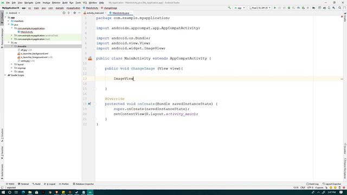
Task: Select ic_launcher_foreground.xml file
Action: point(34,57)
